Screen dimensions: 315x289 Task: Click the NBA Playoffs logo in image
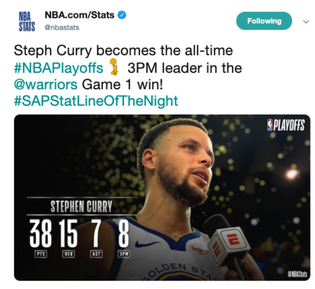286,125
